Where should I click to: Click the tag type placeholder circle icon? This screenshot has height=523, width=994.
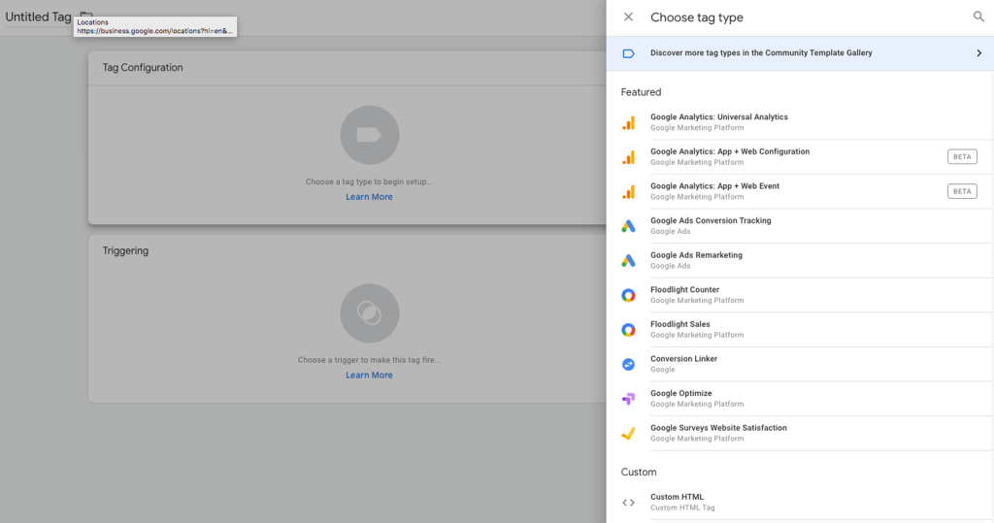pos(370,135)
